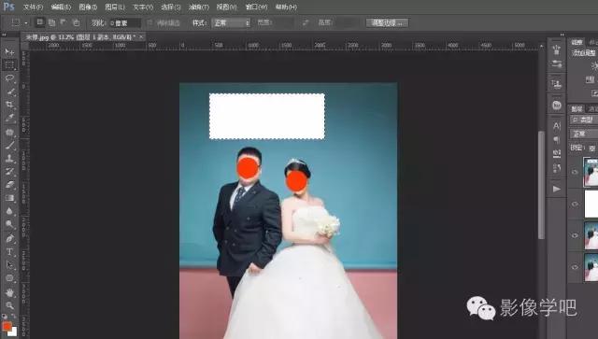The height and width of the screenshot is (339, 598).
Task: Close the open jpg document tab
Action: pos(141,37)
